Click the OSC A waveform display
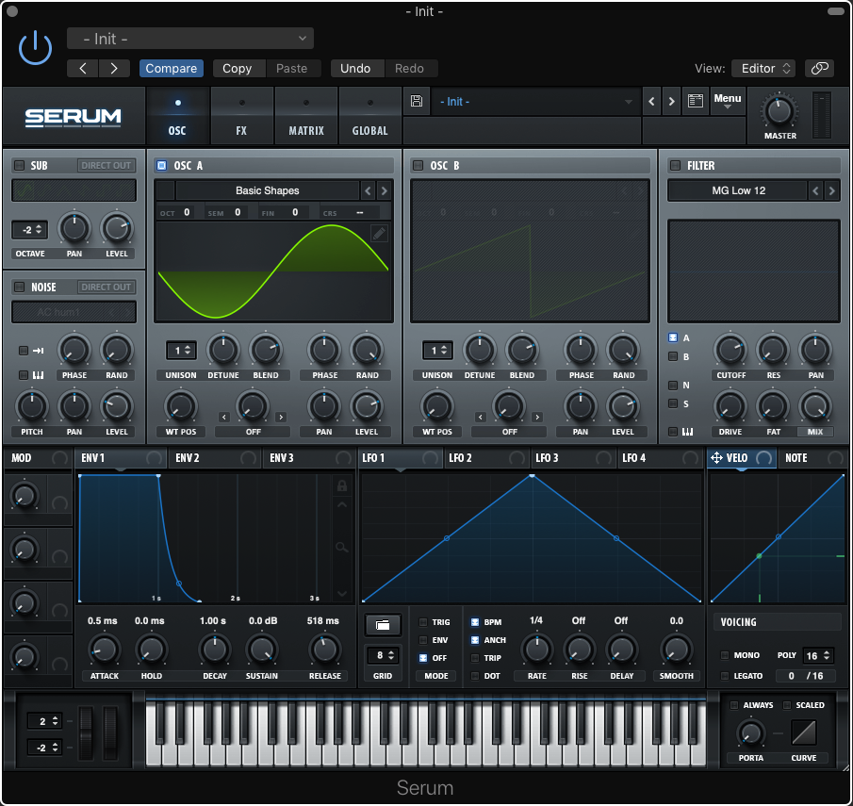The image size is (853, 806). (273, 271)
